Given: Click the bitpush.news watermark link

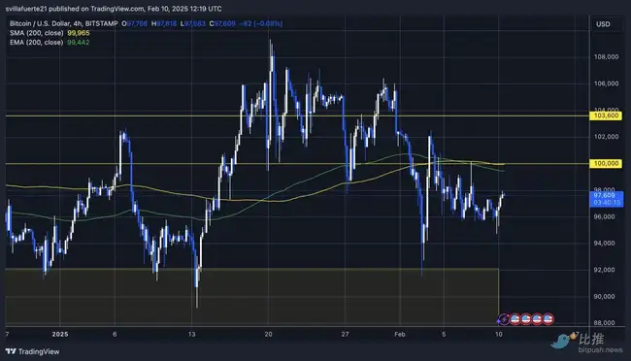Looking at the screenshot, I should [600, 349].
